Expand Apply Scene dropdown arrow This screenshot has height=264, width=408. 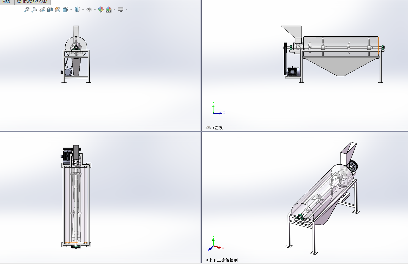pyautogui.click(x=114, y=10)
